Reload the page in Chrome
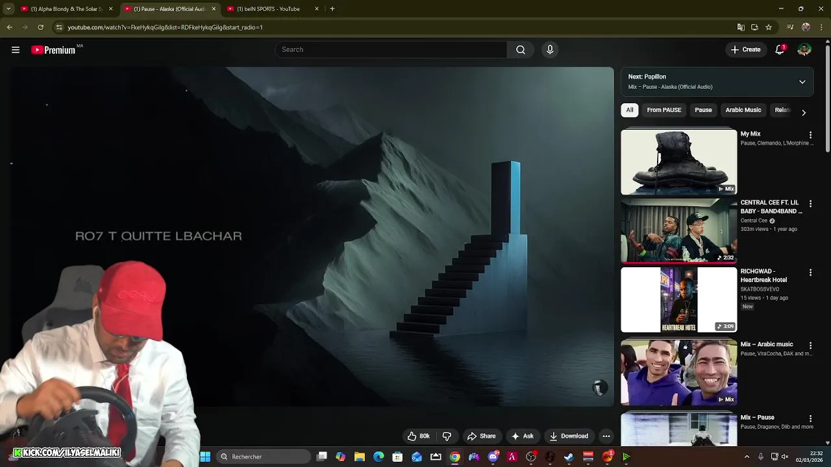Screen dimensions: 831x467 pos(40,27)
